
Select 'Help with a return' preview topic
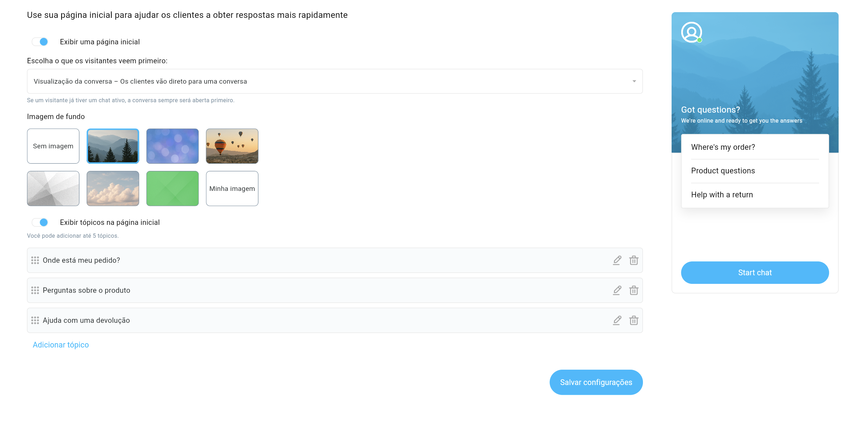click(722, 195)
